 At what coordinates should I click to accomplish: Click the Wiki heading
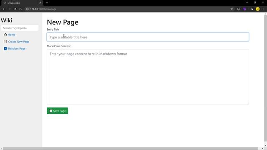pos(7,20)
